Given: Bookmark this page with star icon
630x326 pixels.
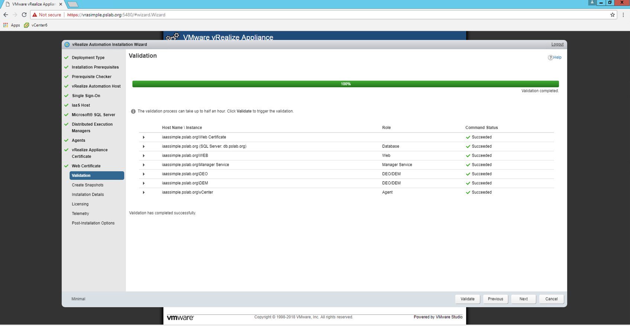Looking at the screenshot, I should 613,15.
